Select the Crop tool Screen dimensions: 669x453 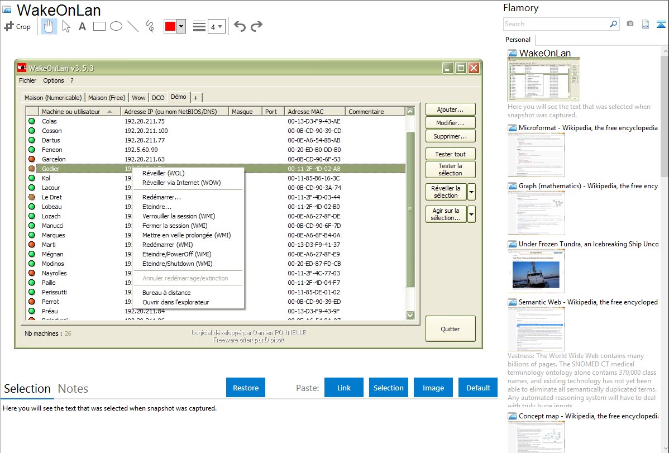coord(17,26)
